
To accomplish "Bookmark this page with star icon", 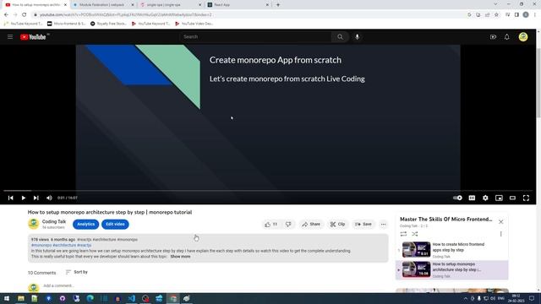I will [x=496, y=15].
